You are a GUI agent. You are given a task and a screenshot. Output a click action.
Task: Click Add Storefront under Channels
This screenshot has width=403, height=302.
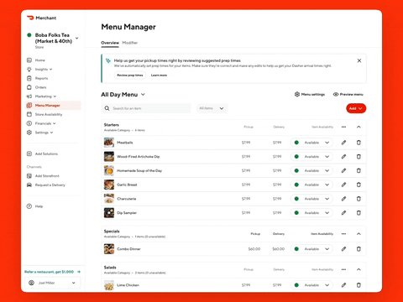tap(43, 176)
